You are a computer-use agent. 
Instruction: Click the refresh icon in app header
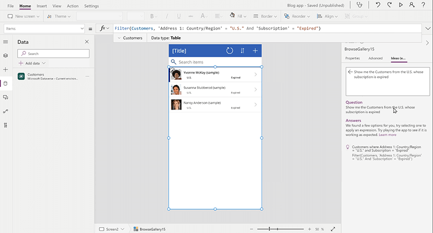click(229, 51)
